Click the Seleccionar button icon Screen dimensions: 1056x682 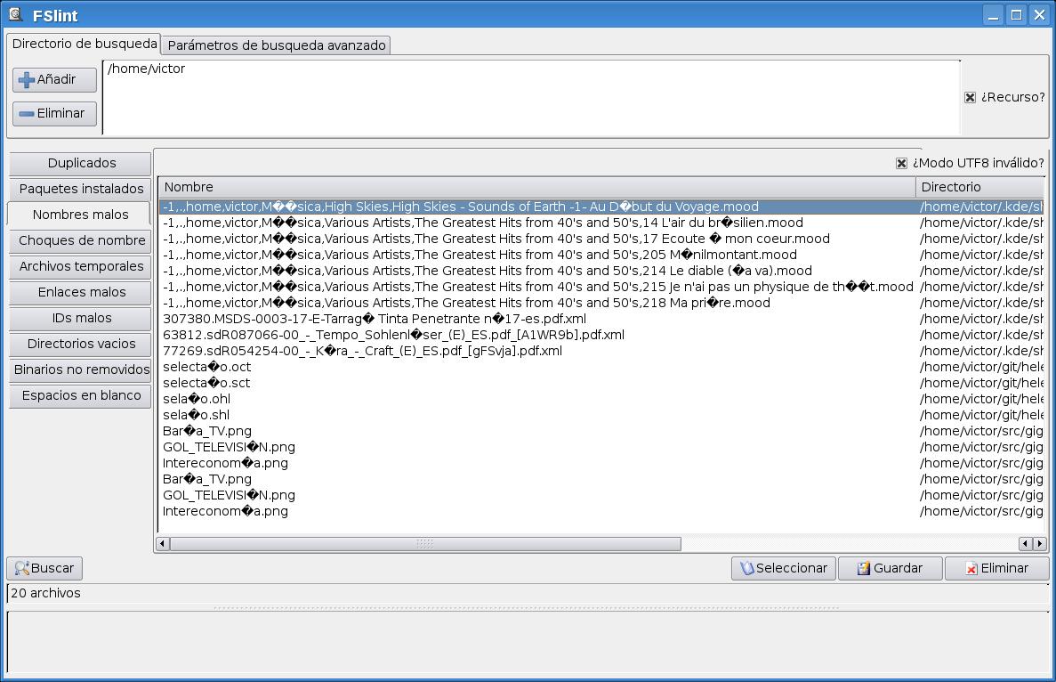click(747, 568)
